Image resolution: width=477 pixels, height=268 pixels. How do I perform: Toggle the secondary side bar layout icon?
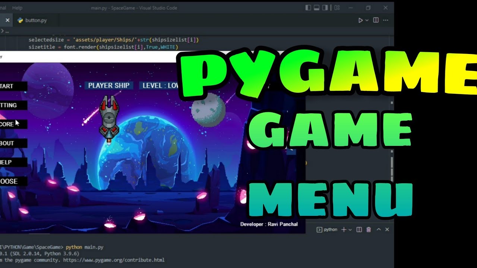[325, 8]
